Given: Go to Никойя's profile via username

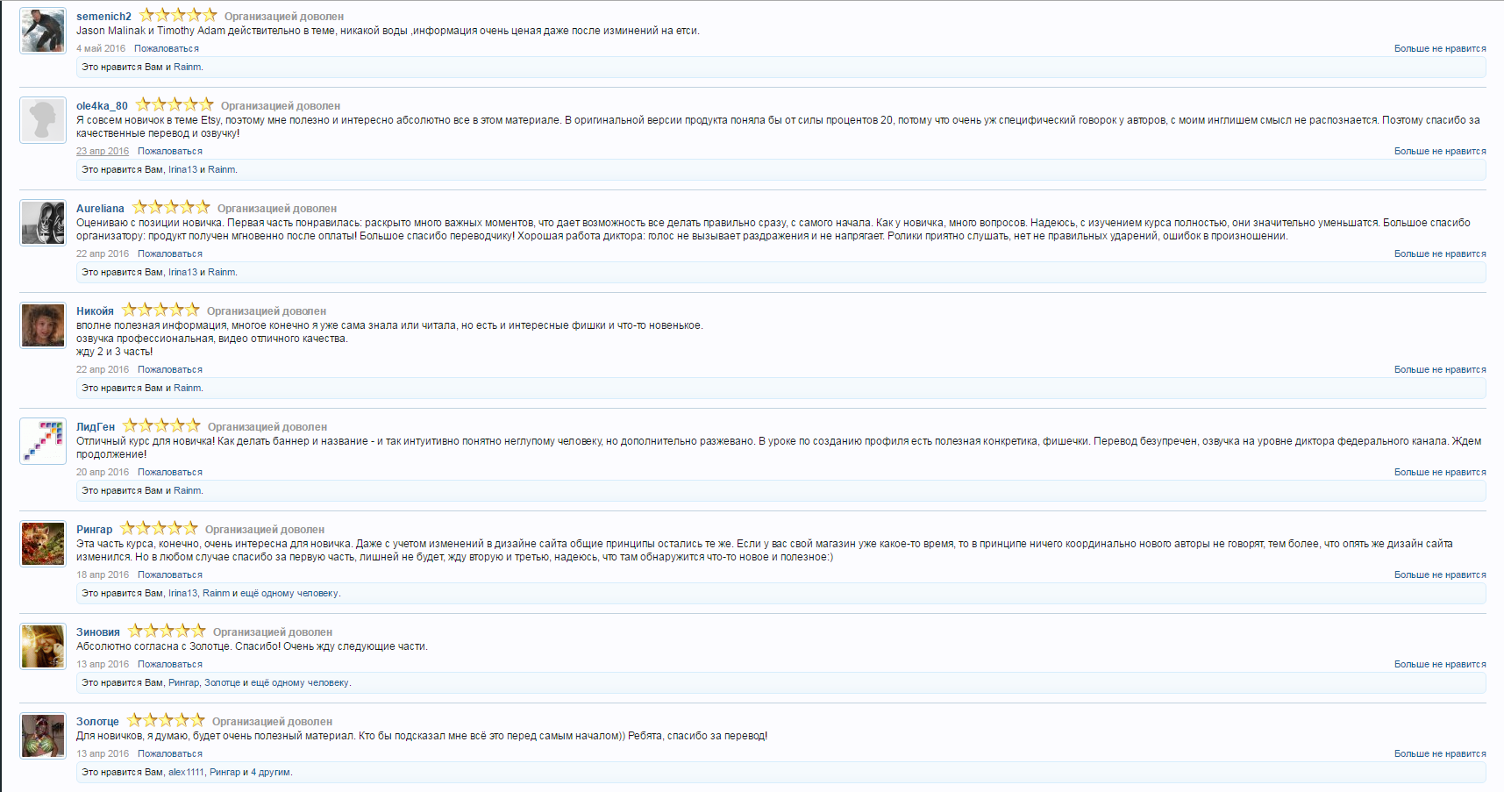Looking at the screenshot, I should click(x=95, y=311).
